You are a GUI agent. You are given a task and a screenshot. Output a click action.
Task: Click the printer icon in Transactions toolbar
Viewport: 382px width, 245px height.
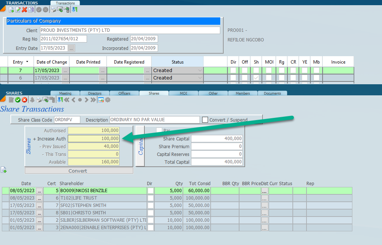click(53, 10)
